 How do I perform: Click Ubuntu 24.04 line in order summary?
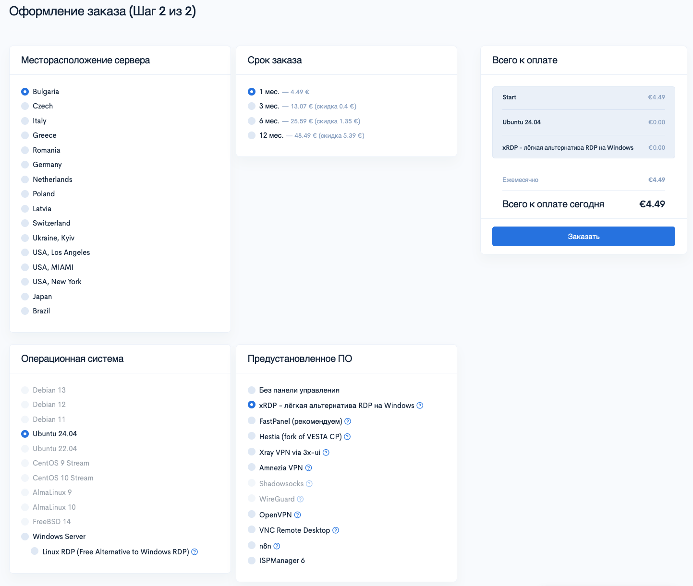click(584, 122)
